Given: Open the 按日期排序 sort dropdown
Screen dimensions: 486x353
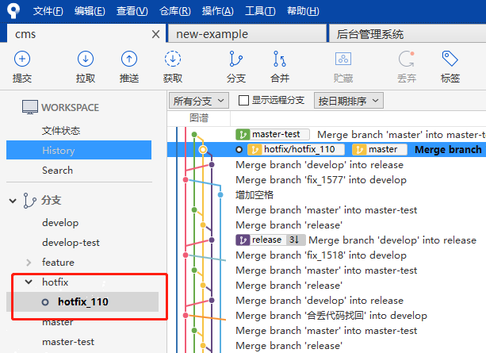Looking at the screenshot, I should (349, 101).
